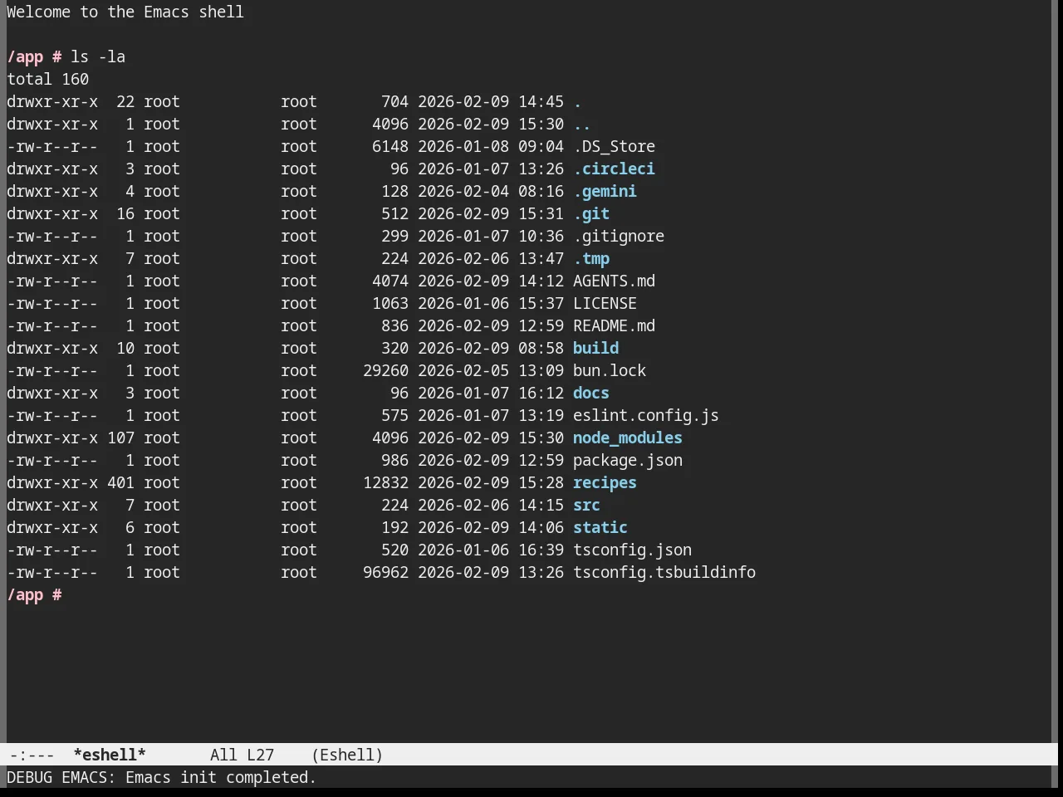
Task: Click the .DS_Store file name
Action: [614, 146]
